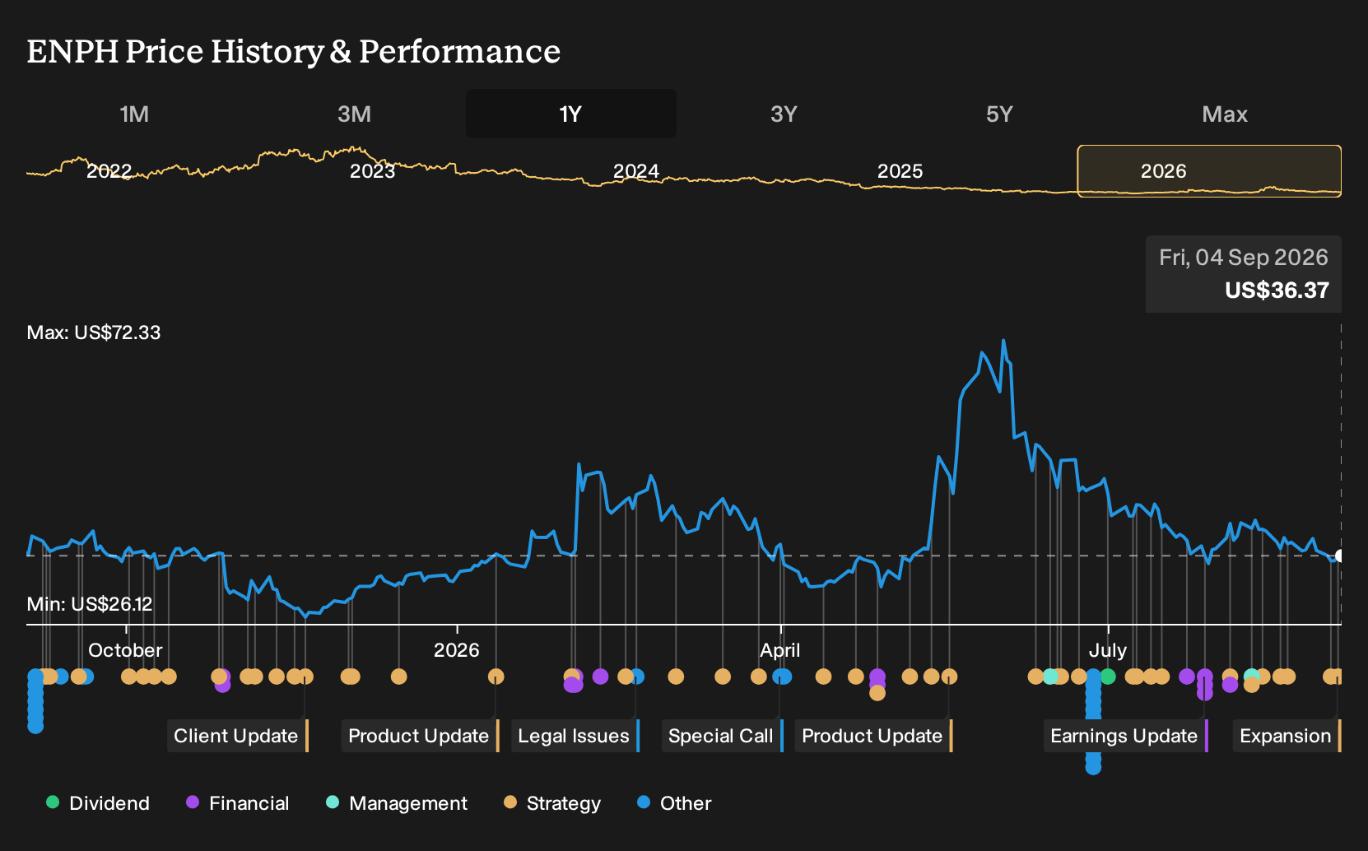
Task: Click the date and price tooltip box
Action: [1244, 274]
